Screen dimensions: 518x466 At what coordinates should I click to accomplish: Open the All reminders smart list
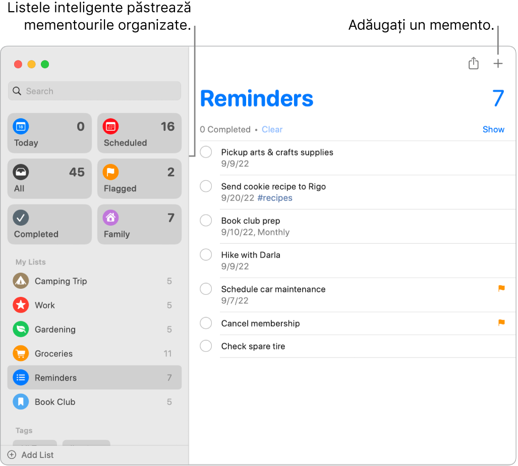click(49, 179)
